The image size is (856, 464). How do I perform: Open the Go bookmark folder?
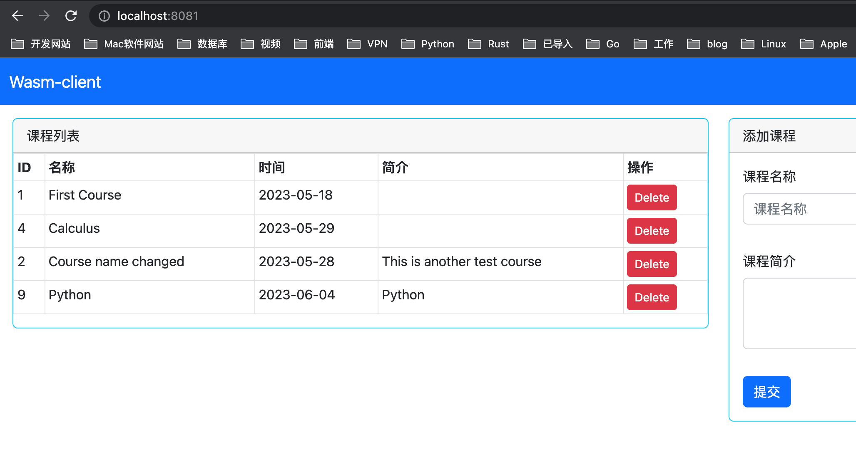[x=603, y=44]
